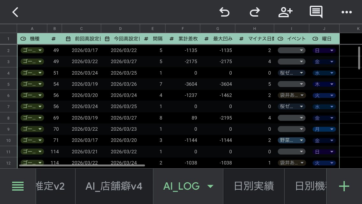Open the 日 weekday dropdown in row 2

[x=324, y=50]
